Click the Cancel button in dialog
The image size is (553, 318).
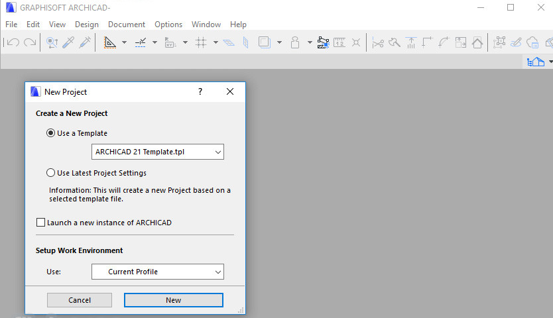80,300
